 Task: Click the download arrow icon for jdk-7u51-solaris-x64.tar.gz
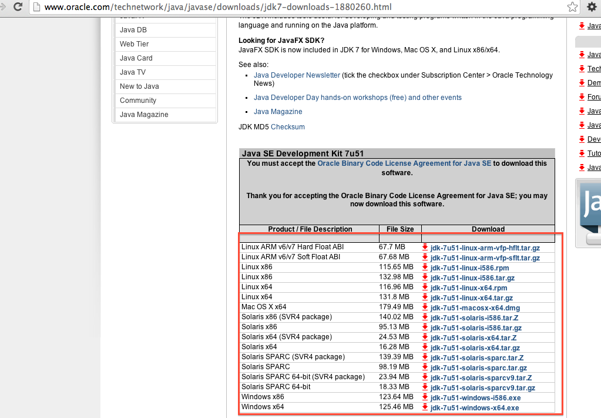click(x=425, y=347)
